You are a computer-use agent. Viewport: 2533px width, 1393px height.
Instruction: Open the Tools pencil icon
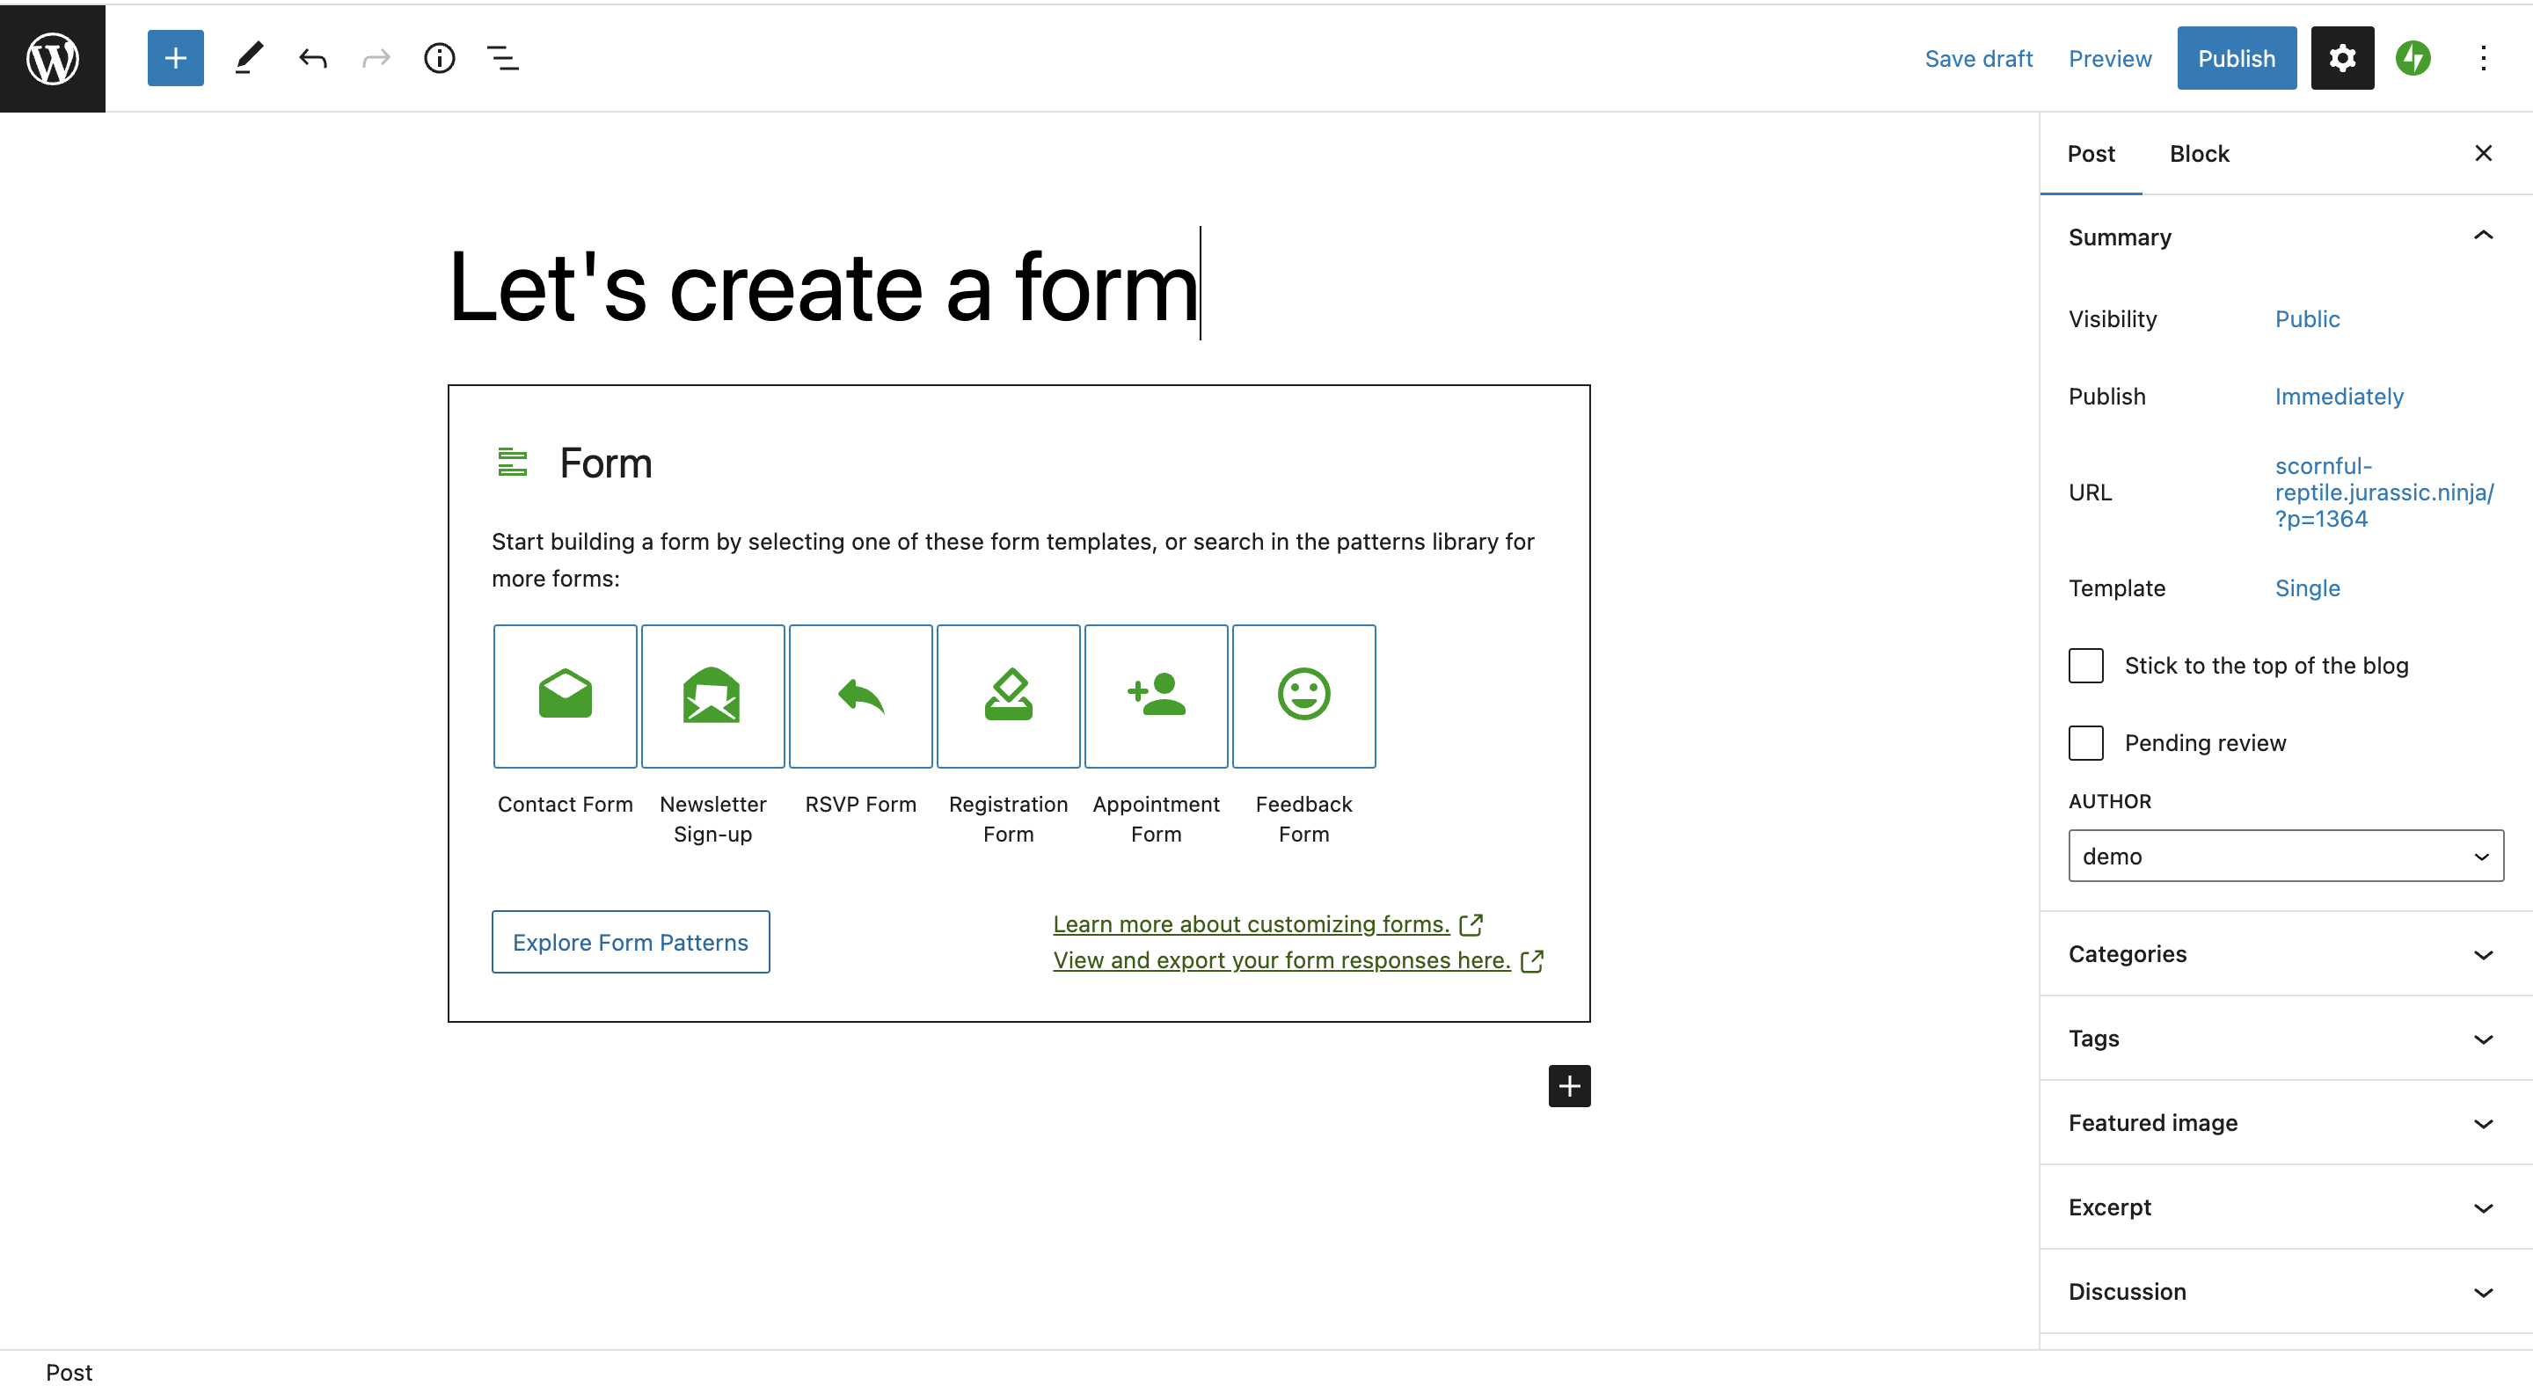[x=250, y=58]
